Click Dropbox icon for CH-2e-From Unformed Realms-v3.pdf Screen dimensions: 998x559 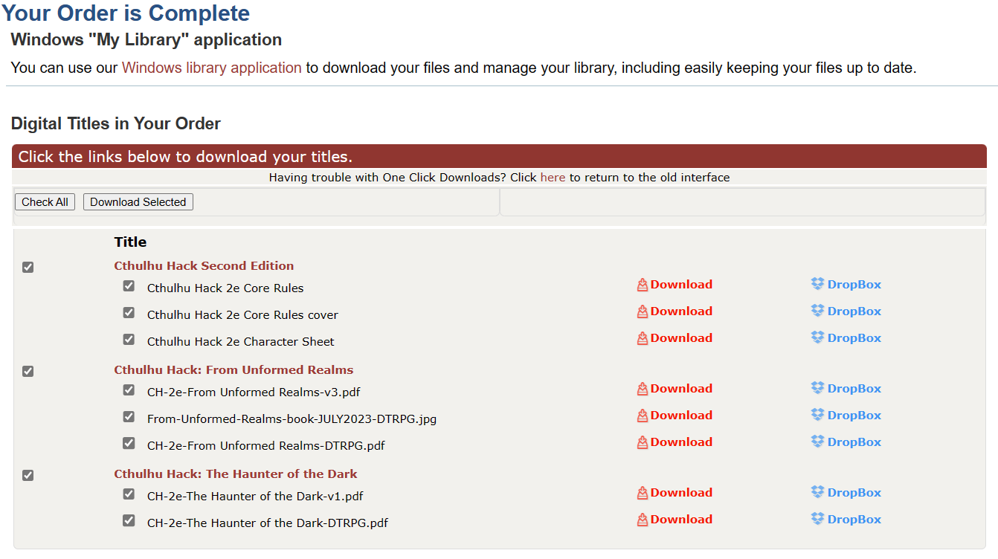817,388
